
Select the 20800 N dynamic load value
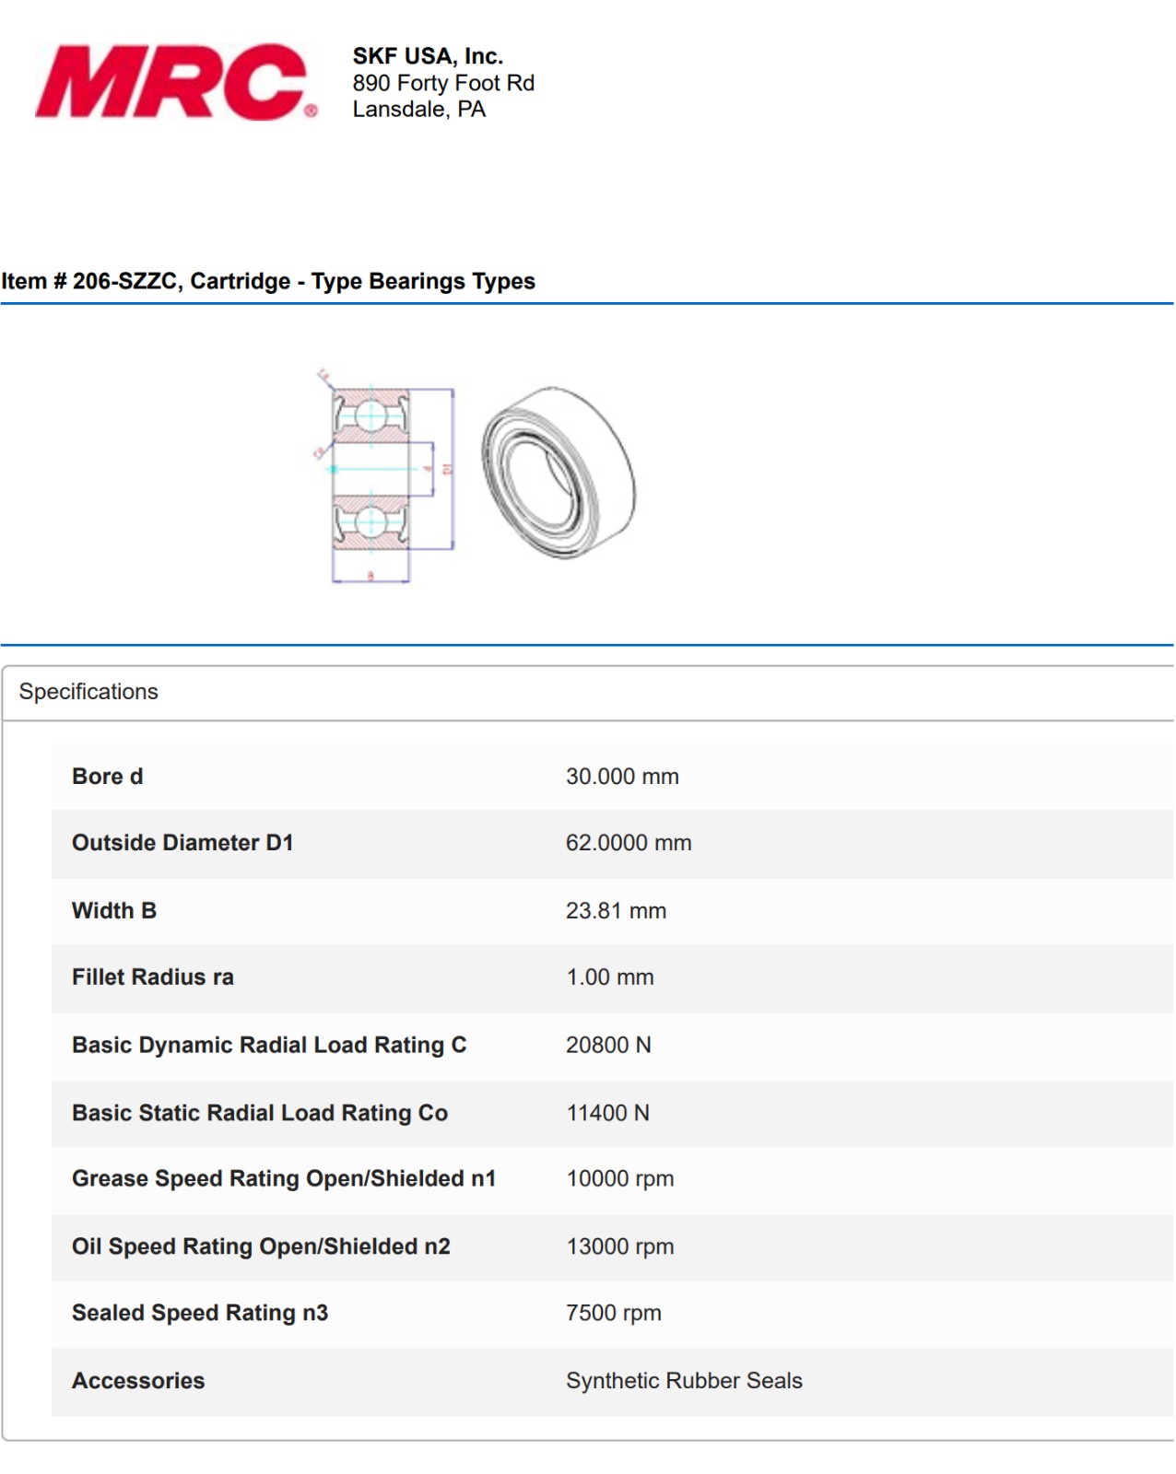coord(608,1046)
